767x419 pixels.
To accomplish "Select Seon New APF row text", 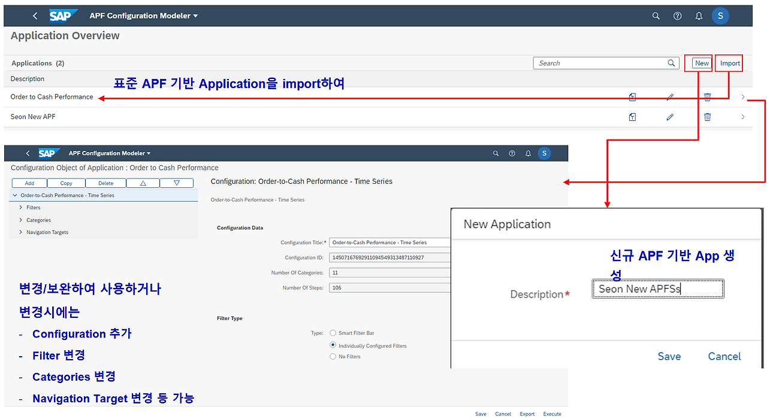I will pyautogui.click(x=33, y=117).
